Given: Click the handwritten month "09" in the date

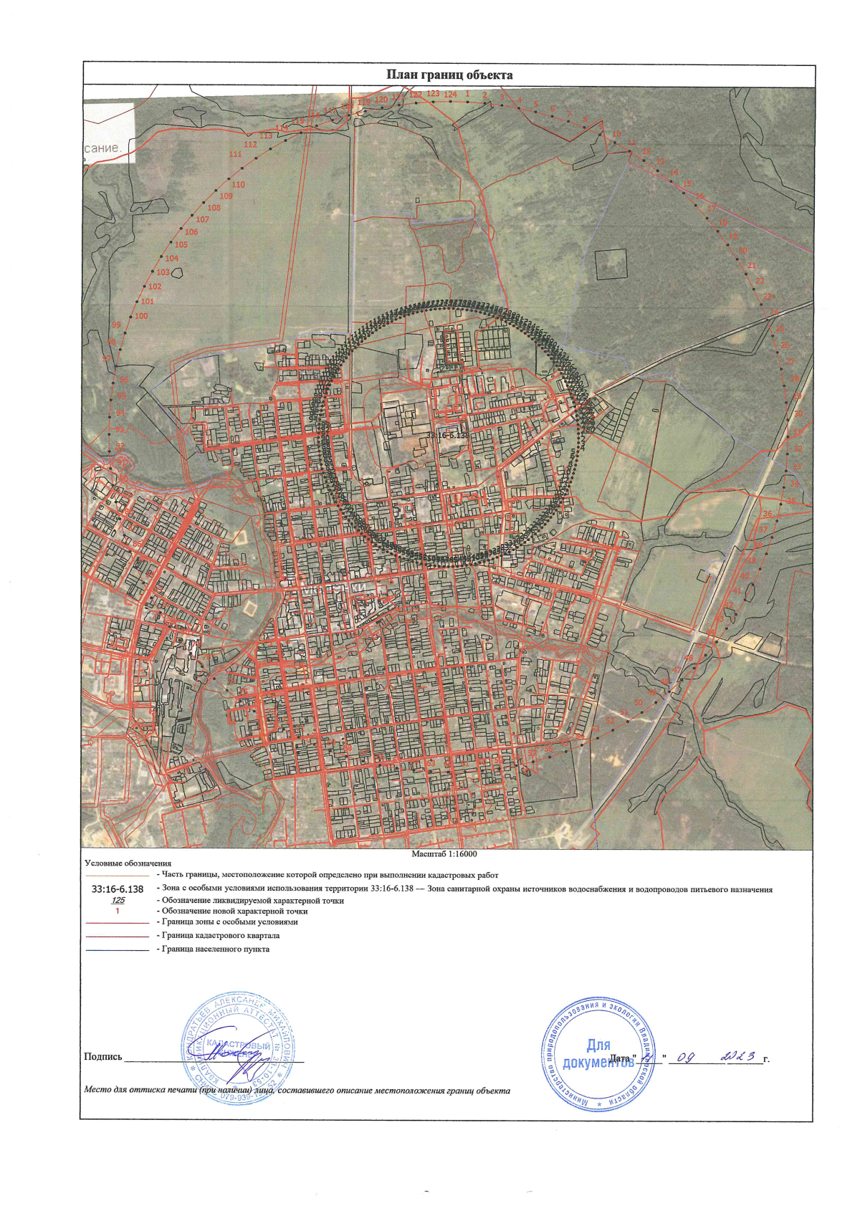Looking at the screenshot, I should [x=687, y=1058].
